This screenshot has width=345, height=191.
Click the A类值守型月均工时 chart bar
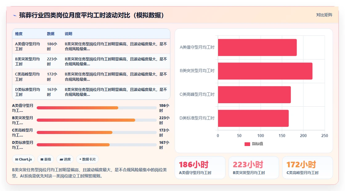point(257,47)
